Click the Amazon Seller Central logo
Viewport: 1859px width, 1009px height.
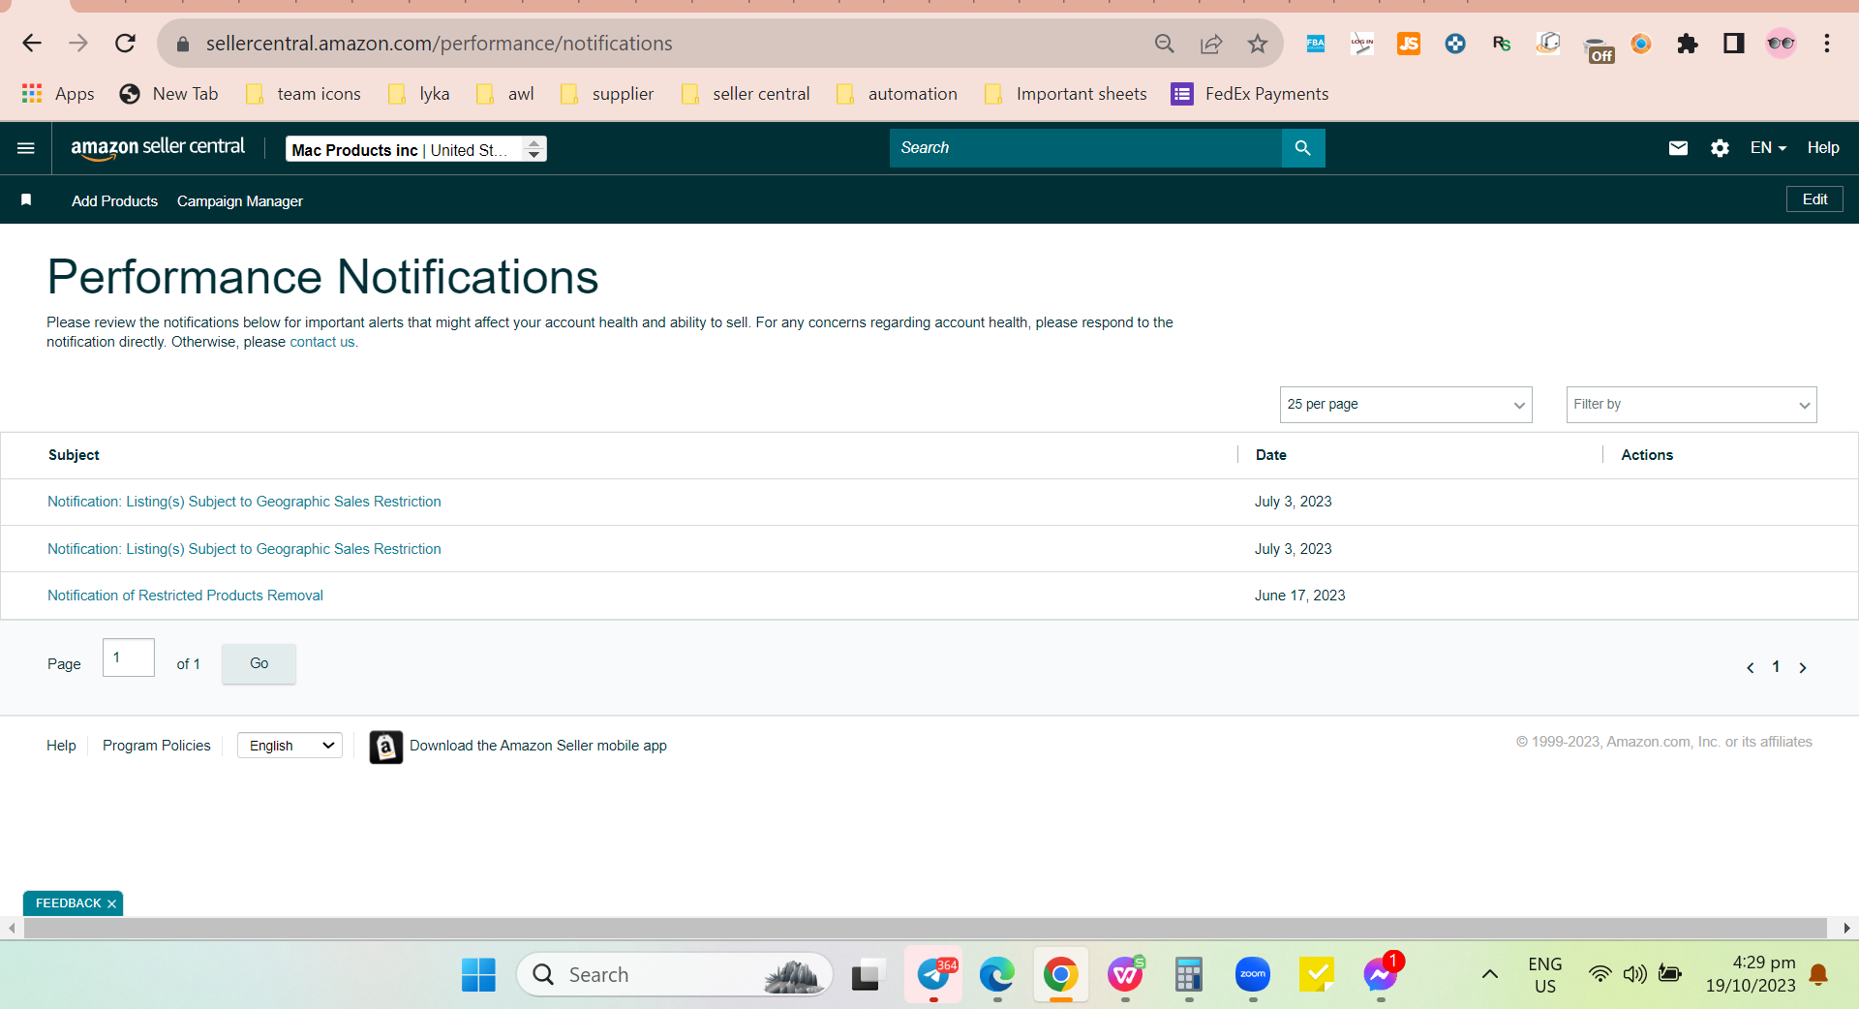(x=158, y=147)
